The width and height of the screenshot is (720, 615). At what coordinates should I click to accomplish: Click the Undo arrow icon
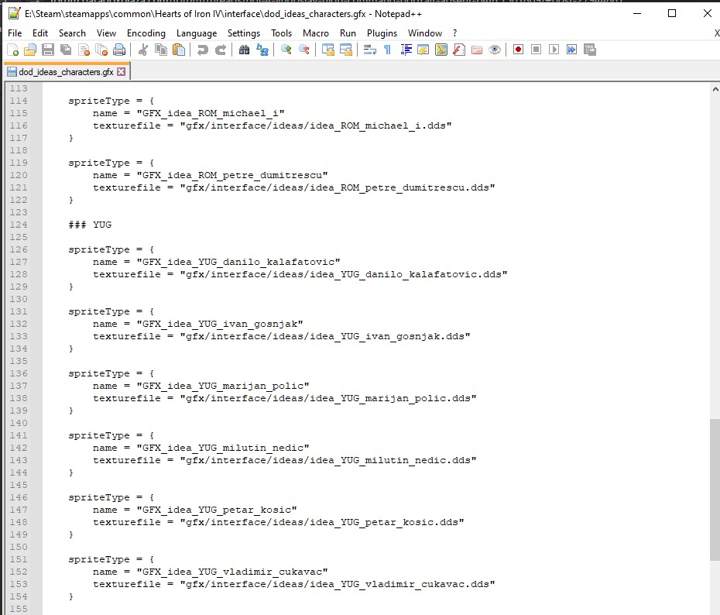(x=202, y=50)
